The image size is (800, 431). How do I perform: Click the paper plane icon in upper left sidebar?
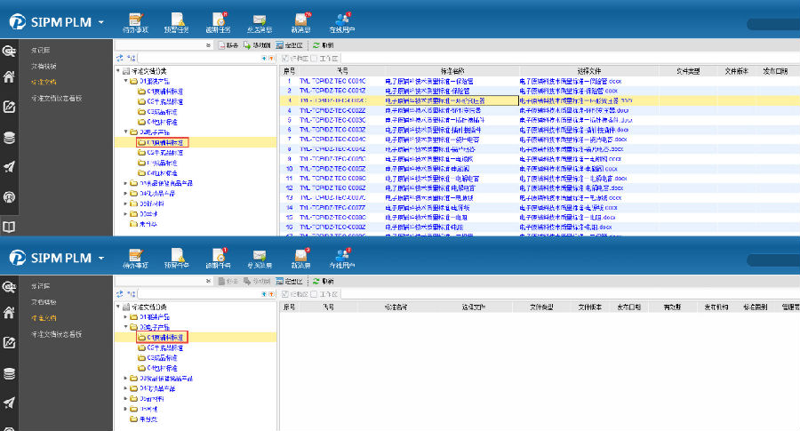(x=10, y=167)
